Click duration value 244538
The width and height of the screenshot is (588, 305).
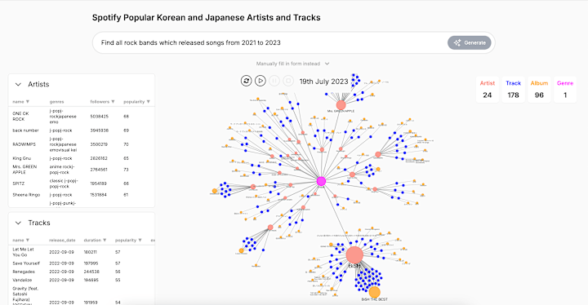[91, 272]
